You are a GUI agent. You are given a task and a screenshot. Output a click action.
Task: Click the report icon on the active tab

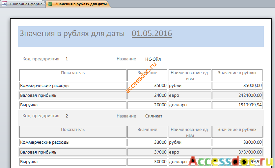point(50,4)
